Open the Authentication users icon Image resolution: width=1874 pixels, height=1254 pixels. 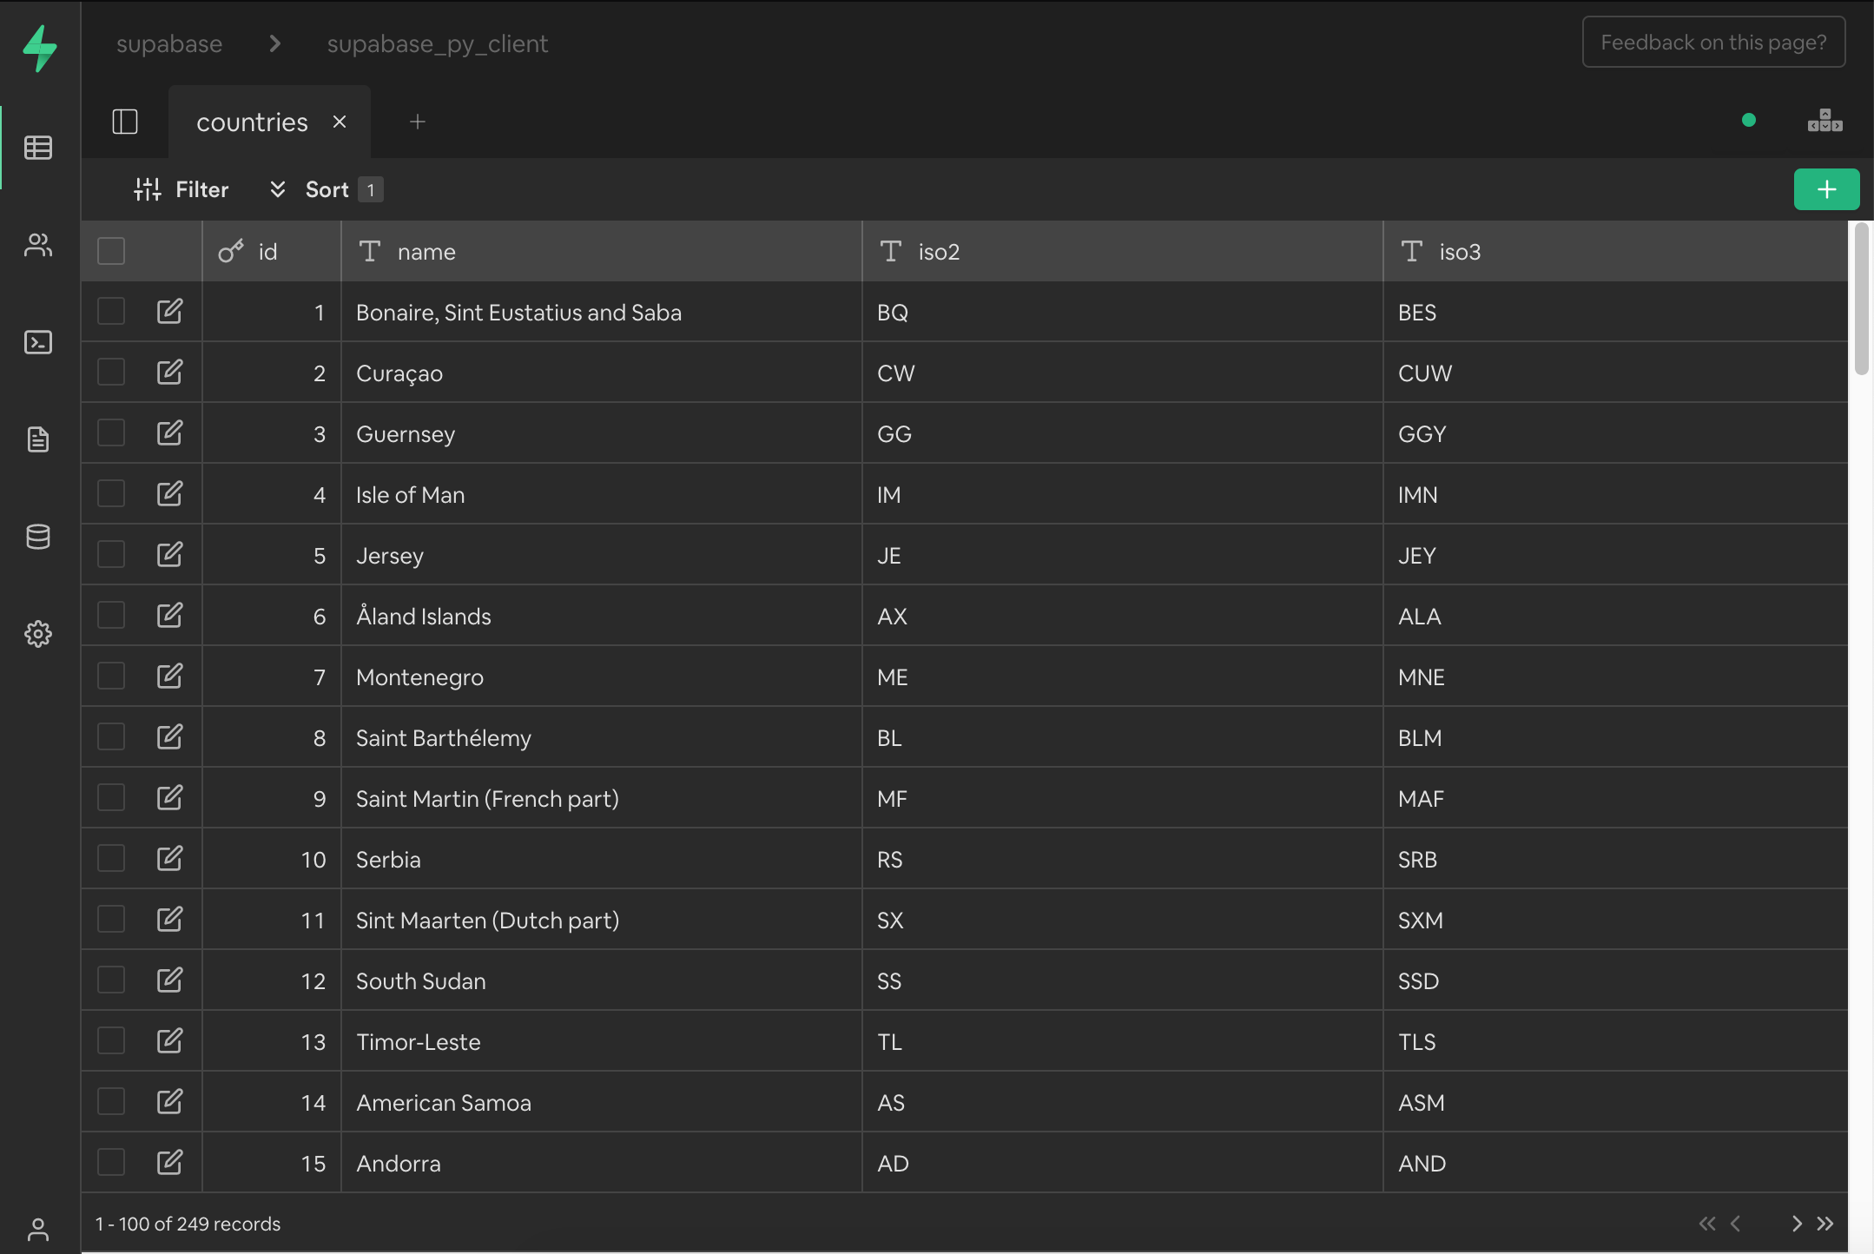[x=38, y=245]
